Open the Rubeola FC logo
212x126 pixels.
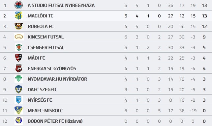[x=19, y=26]
